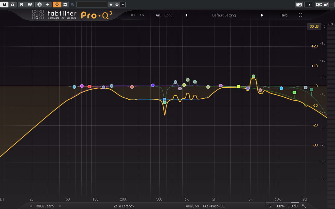Click the camera snapshot icon
Screen dimensions: 335x209
click(299, 5)
